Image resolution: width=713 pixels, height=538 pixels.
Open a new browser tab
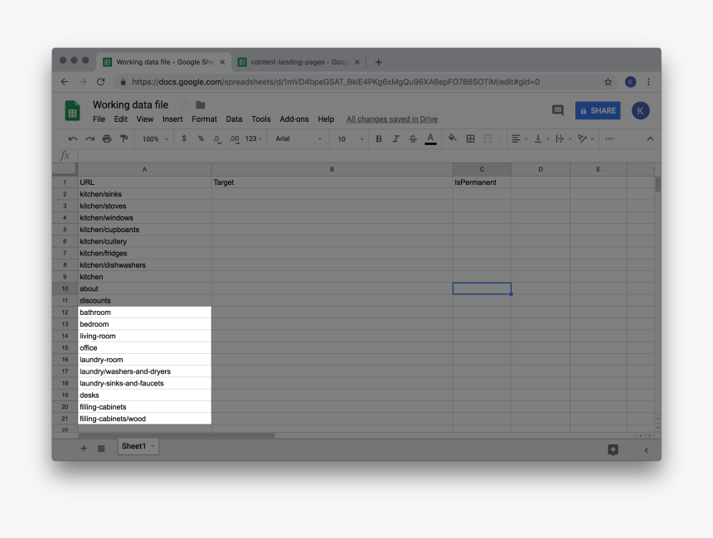(378, 62)
